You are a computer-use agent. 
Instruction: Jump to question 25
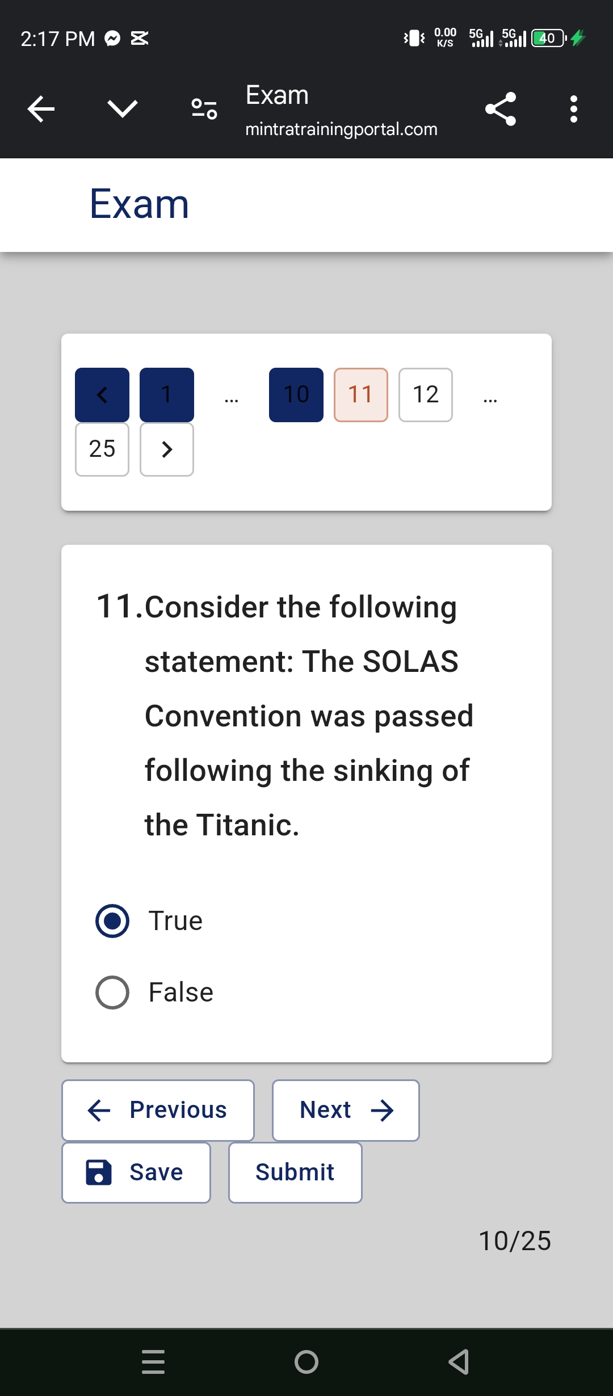(102, 448)
